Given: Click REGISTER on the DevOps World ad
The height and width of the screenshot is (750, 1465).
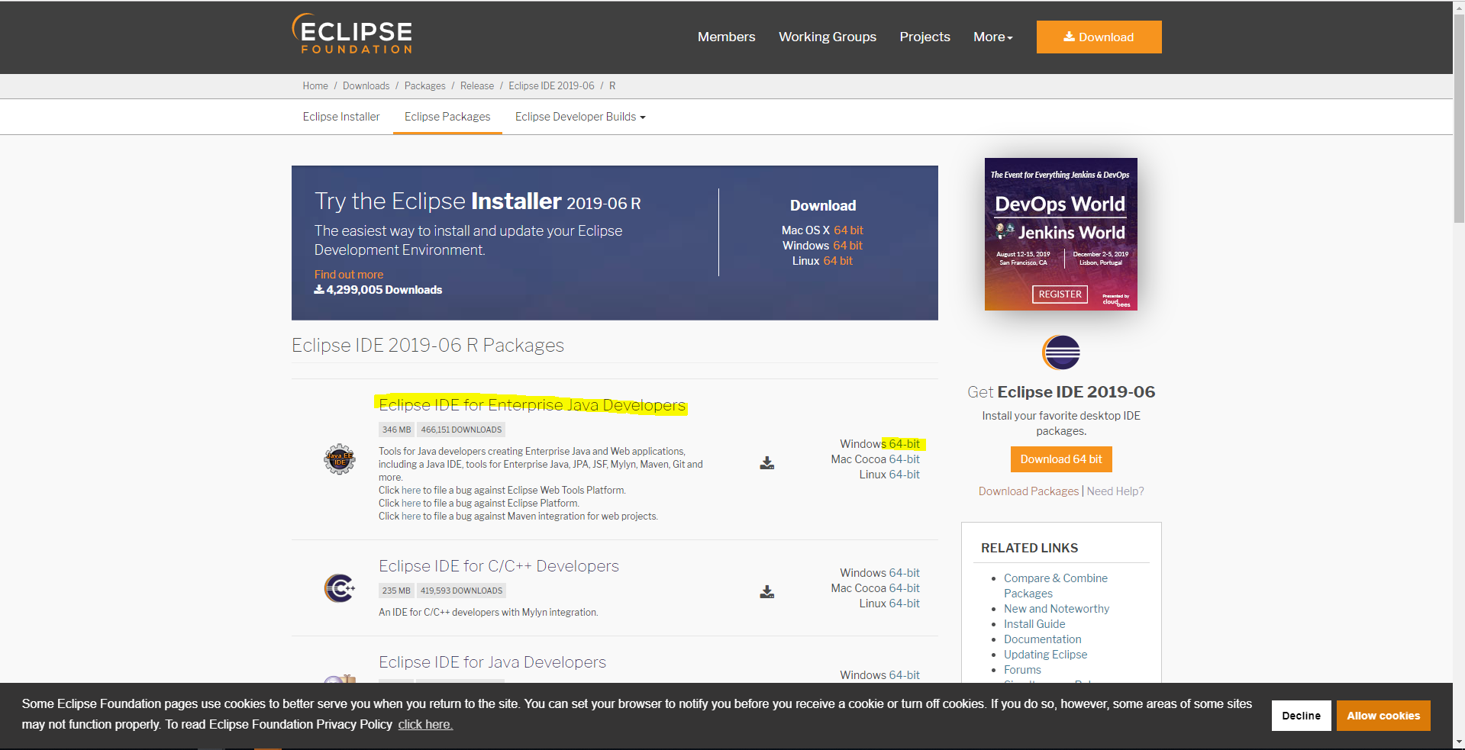Looking at the screenshot, I should pyautogui.click(x=1060, y=295).
